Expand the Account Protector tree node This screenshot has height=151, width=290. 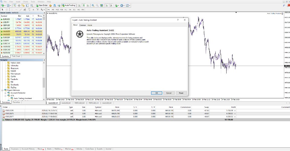click(5, 93)
